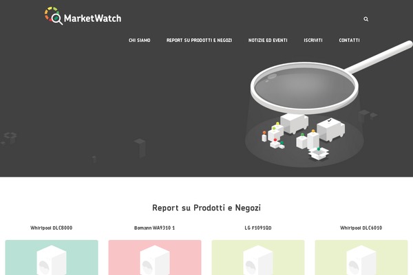Open the Whirlpool DLC6010 product title
Viewport: 413px width, 275px height.
tap(361, 228)
